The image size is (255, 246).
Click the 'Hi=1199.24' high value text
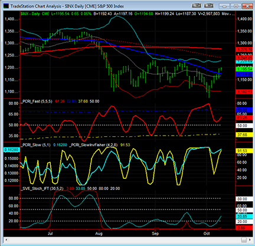click(165, 14)
